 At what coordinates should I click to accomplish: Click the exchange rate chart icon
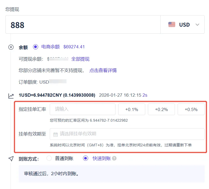point(11,96)
